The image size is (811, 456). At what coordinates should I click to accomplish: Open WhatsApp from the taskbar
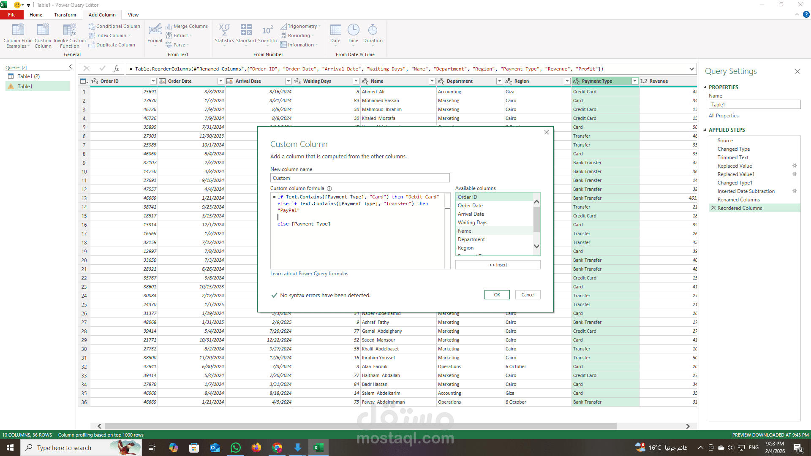pos(235,448)
